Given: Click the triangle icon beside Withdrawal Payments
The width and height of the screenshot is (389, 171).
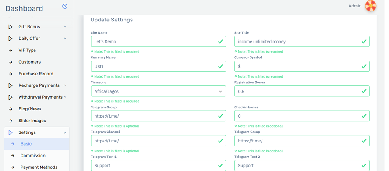Looking at the screenshot, I should pos(11,97).
